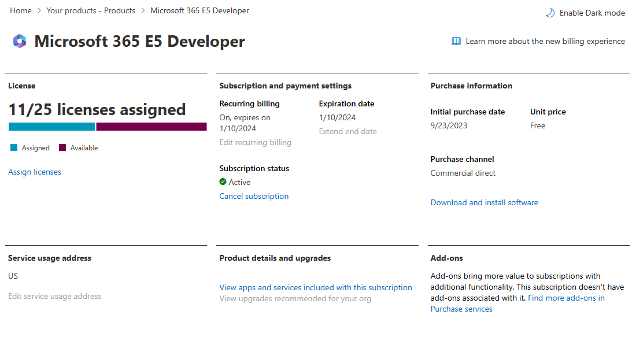636x344 pixels.
Task: Select the Commercial direct value
Action: (x=463, y=173)
